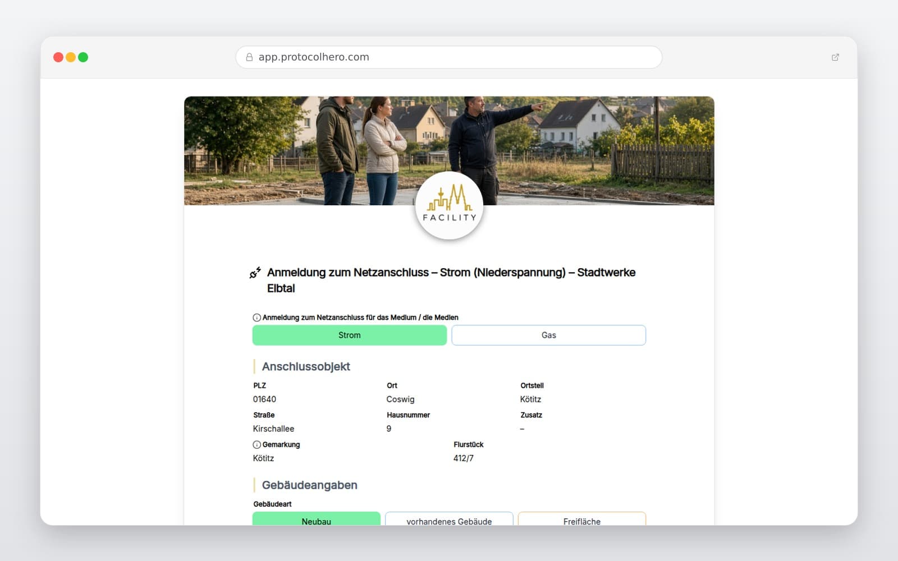
Task: Click the lock icon in address bar
Action: pos(249,57)
